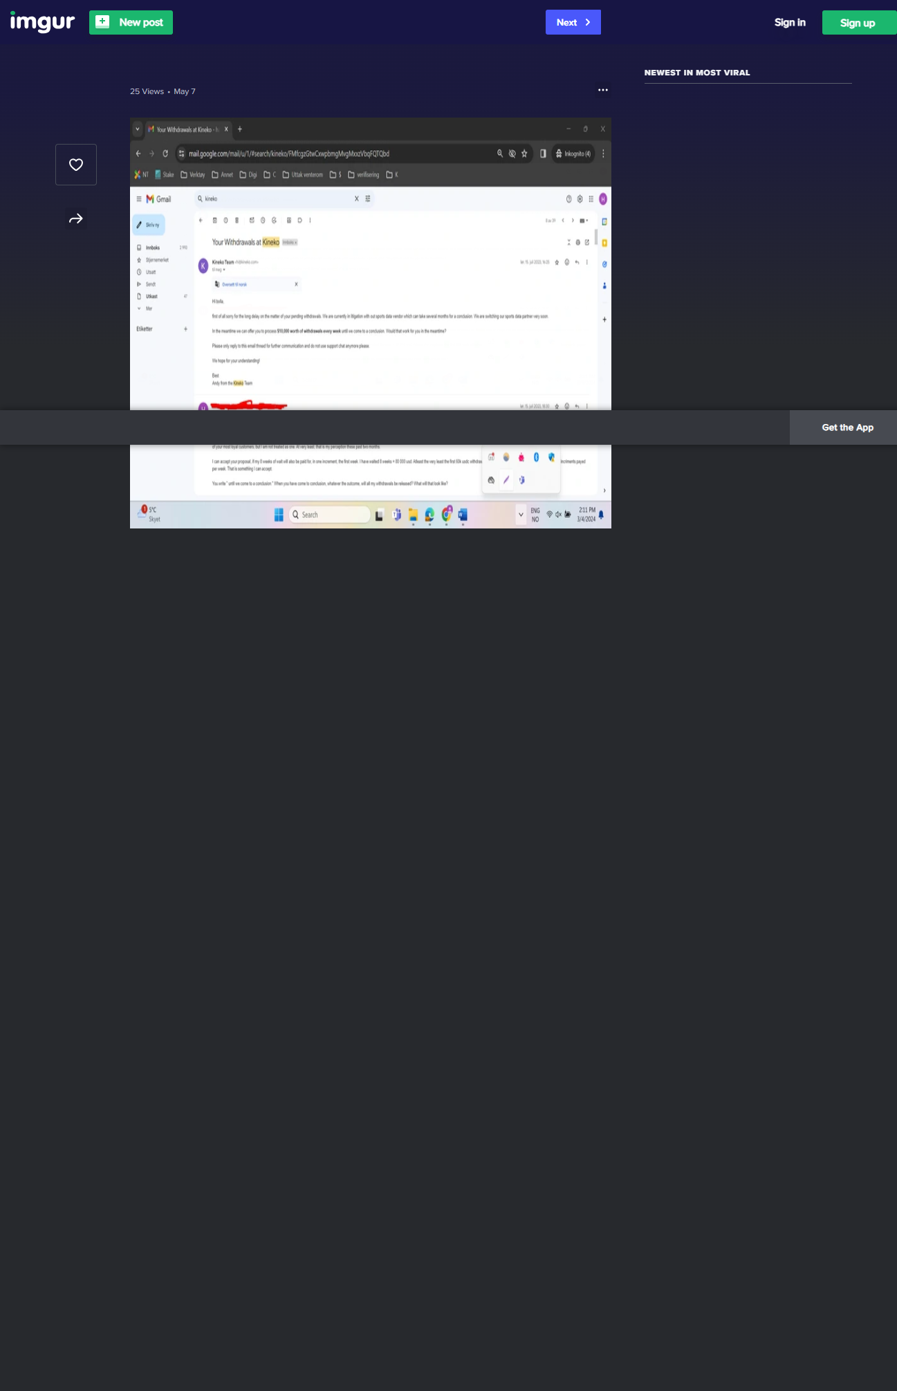Go to the Next post
Screen dimensions: 897x1391
pyautogui.click(x=573, y=22)
